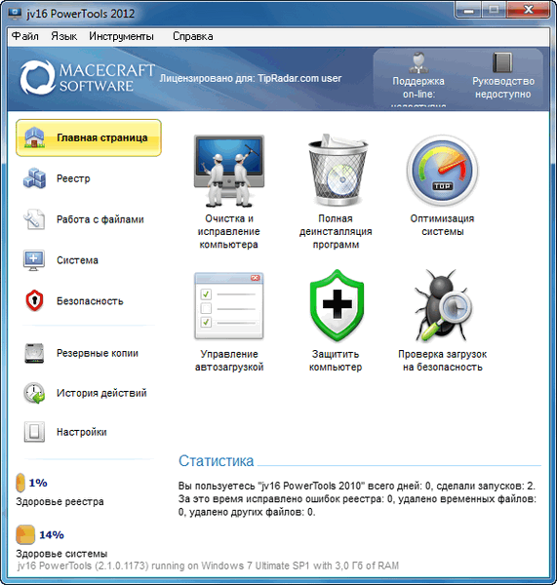This screenshot has height=585, width=557.
Task: Click Руководство недоступно label
Action: (x=503, y=88)
